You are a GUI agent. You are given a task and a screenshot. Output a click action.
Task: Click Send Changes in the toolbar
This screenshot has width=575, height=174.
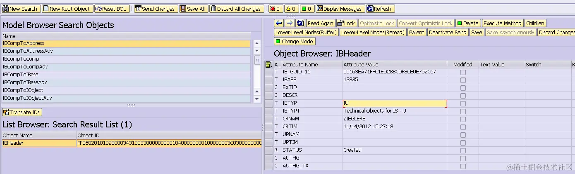coord(156,9)
